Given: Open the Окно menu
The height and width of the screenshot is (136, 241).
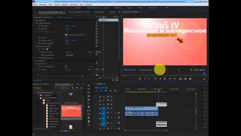Looking at the screenshot, I should 81,5.
